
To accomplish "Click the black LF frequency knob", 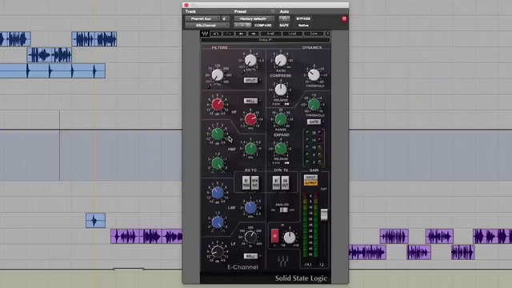I will click(x=250, y=237).
